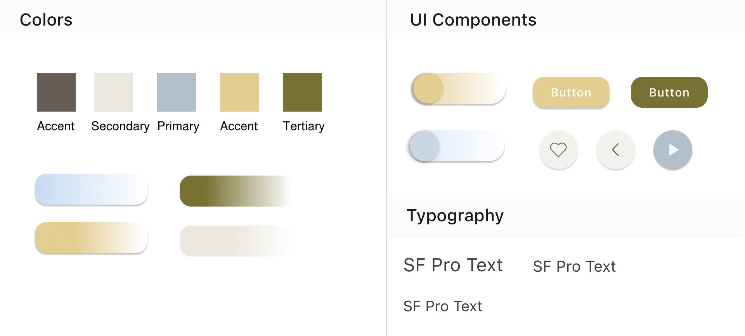This screenshot has height=336, width=745.
Task: Select the blue-gray Primary swatch
Action: pyautogui.click(x=177, y=92)
